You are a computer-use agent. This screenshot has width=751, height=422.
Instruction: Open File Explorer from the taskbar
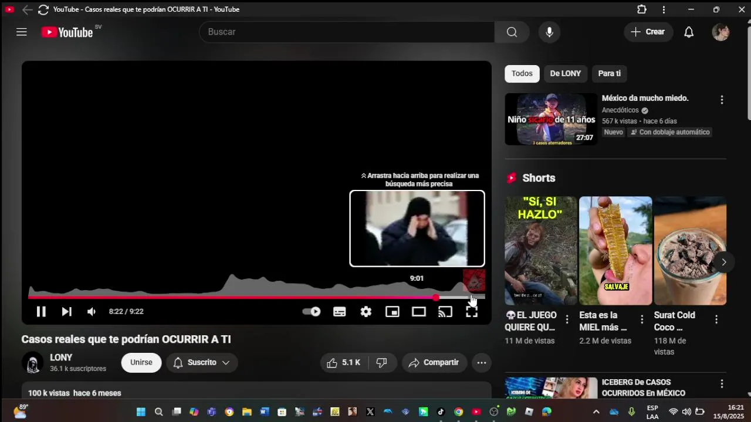(x=247, y=412)
